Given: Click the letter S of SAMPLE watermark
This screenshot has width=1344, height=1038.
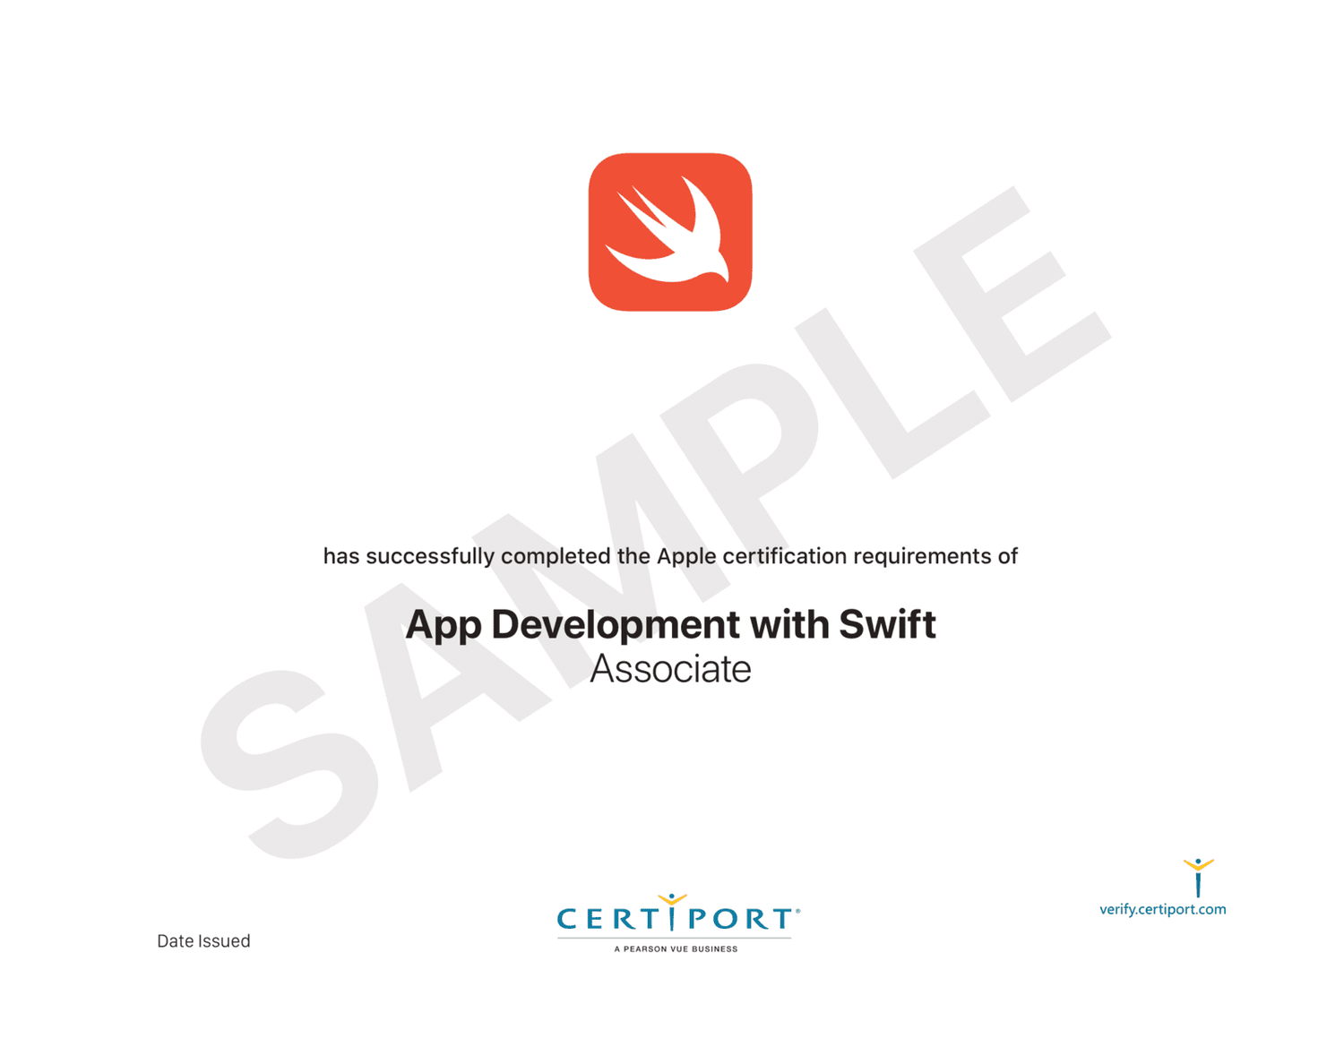Looking at the screenshot, I should click(x=287, y=761).
